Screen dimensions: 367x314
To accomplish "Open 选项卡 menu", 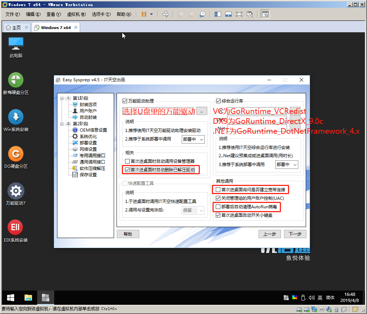I will pos(101,14).
